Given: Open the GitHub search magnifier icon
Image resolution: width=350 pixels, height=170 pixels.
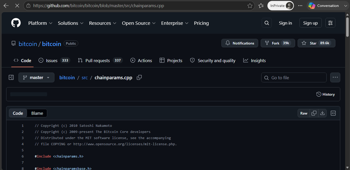Looking at the screenshot, I should tap(267, 23).
